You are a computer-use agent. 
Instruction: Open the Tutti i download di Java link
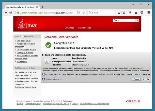coord(25,87)
